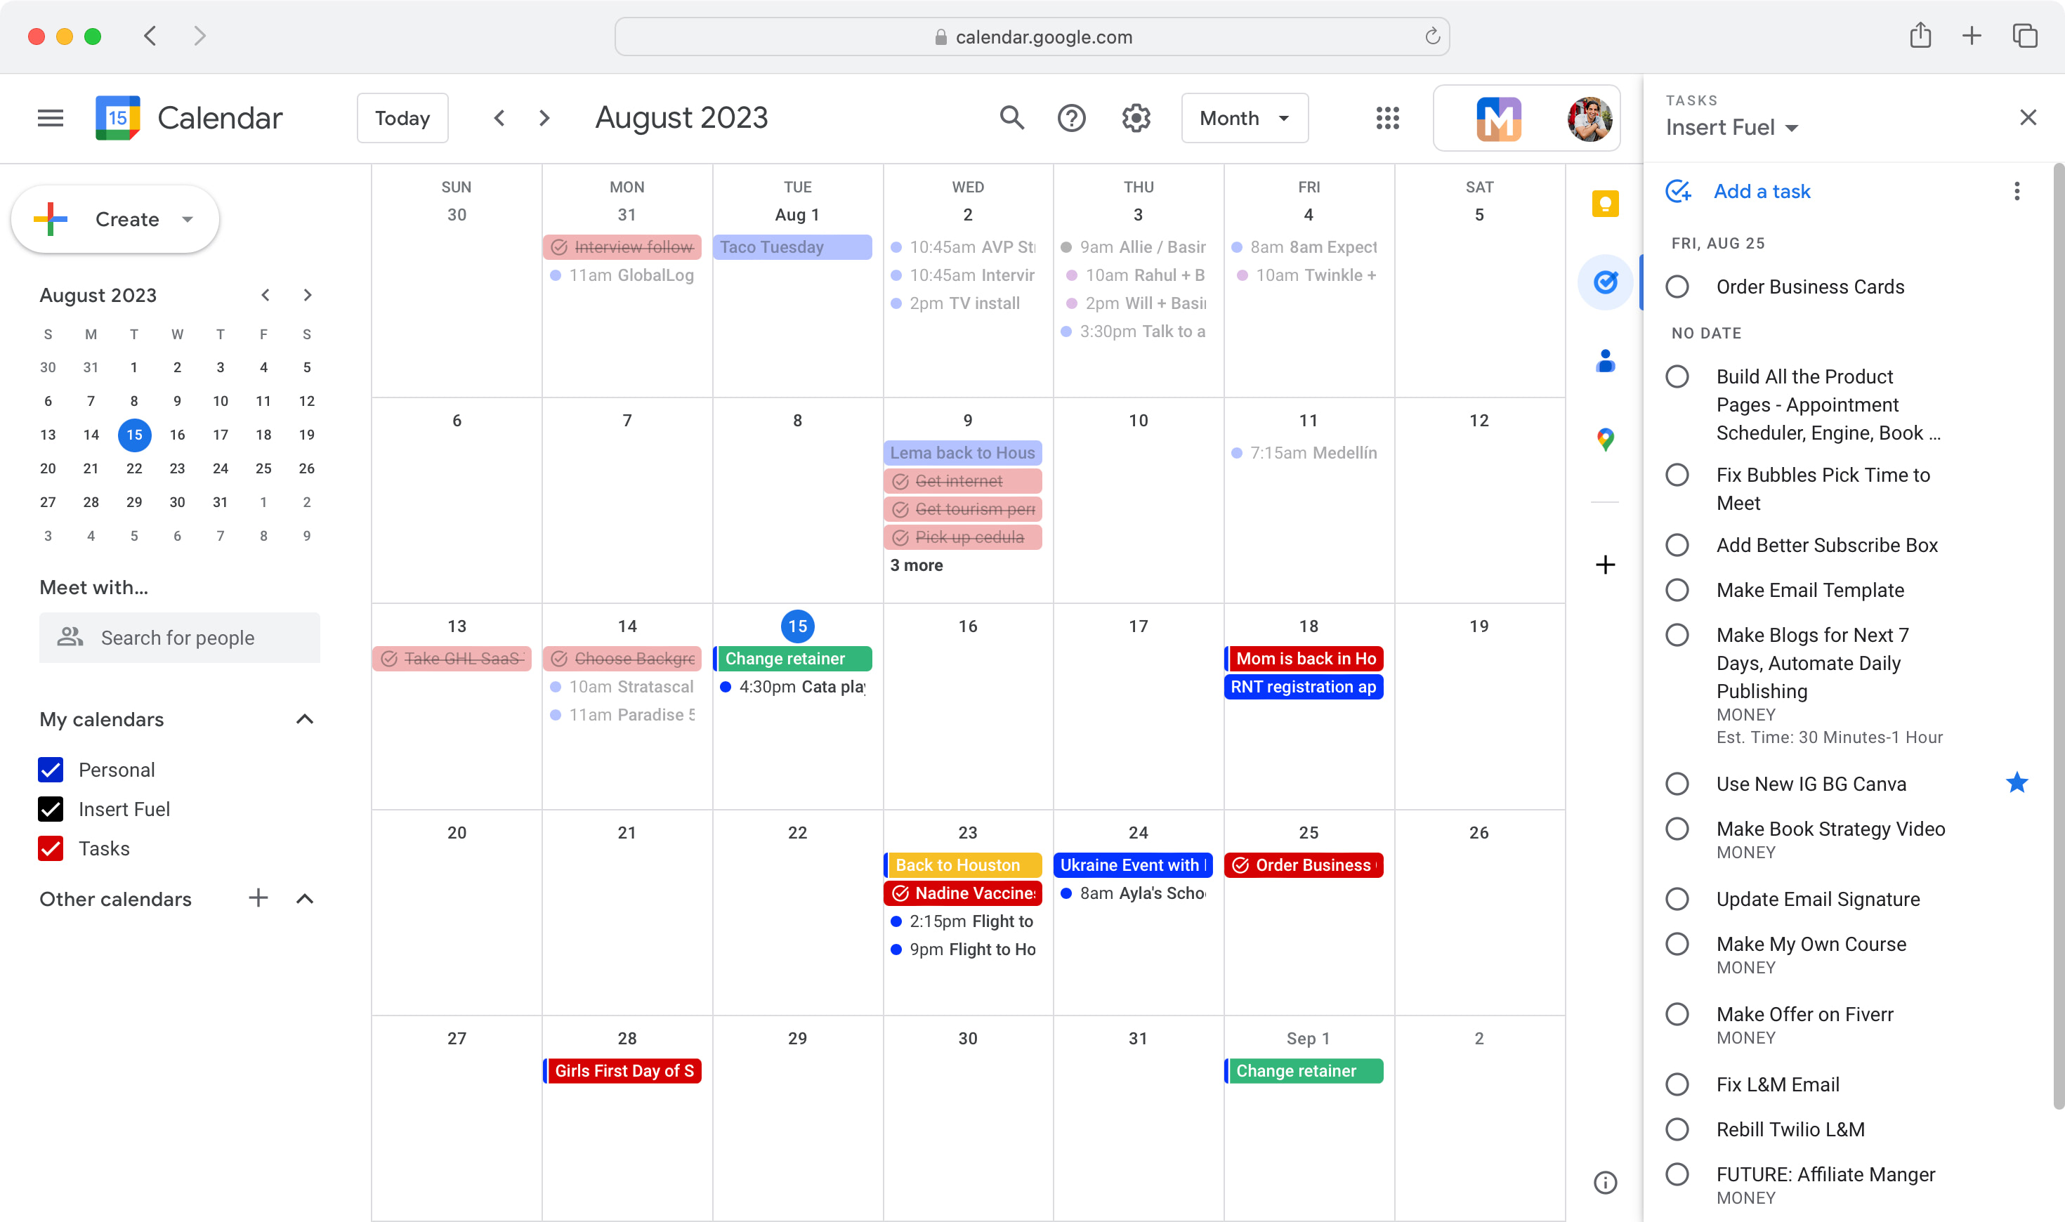Uncheck the Personal calendar
2065x1222 pixels.
(x=51, y=769)
